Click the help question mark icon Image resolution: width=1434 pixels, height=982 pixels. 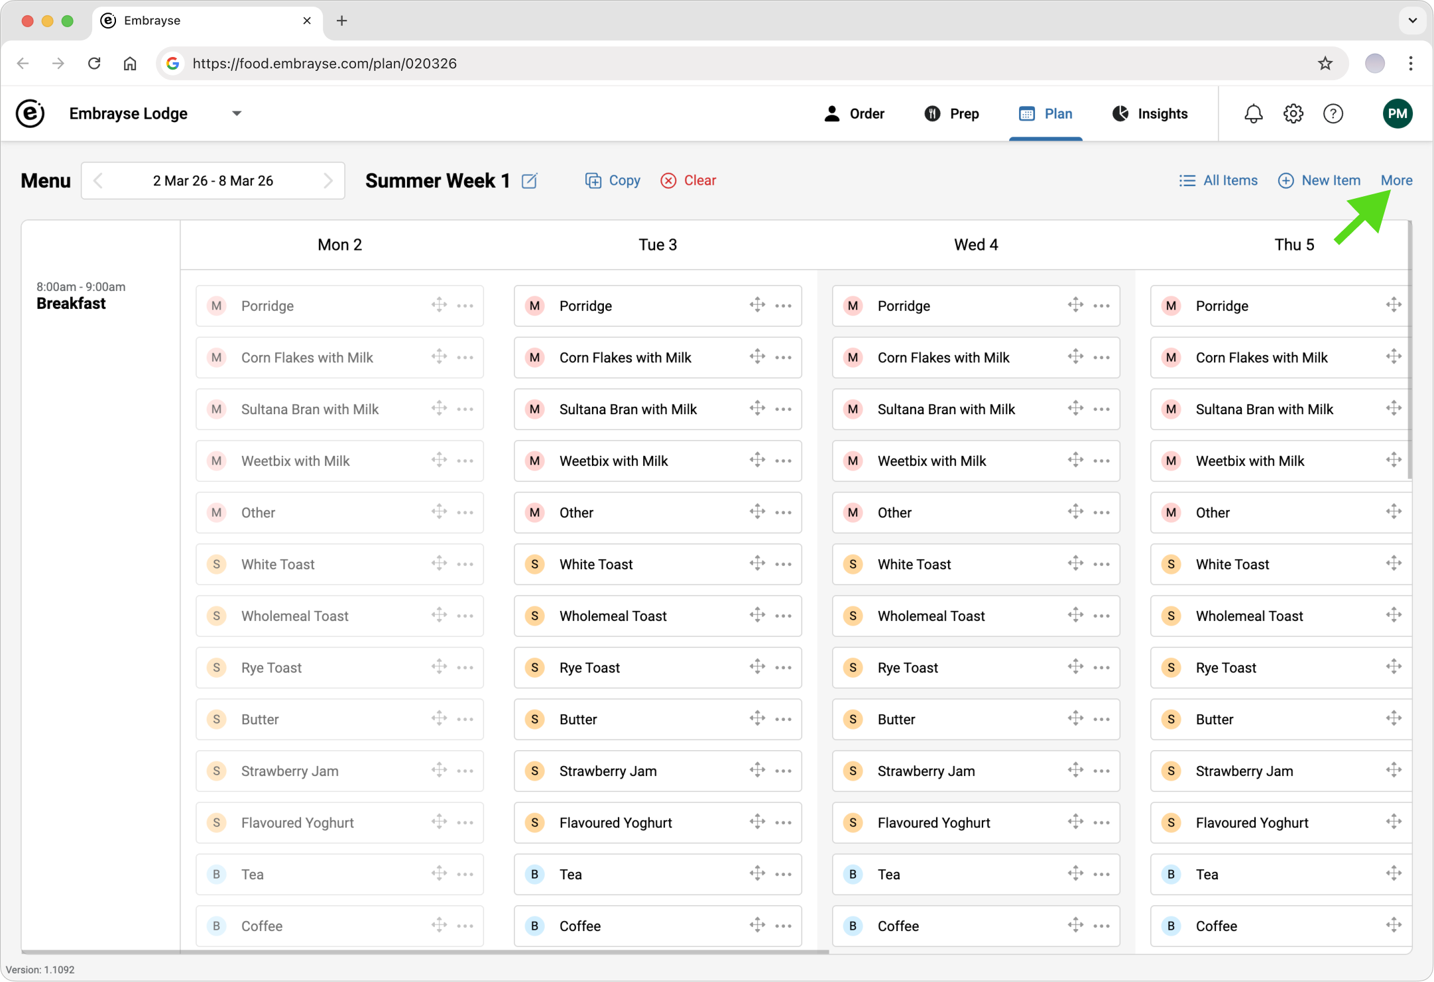coord(1333,114)
